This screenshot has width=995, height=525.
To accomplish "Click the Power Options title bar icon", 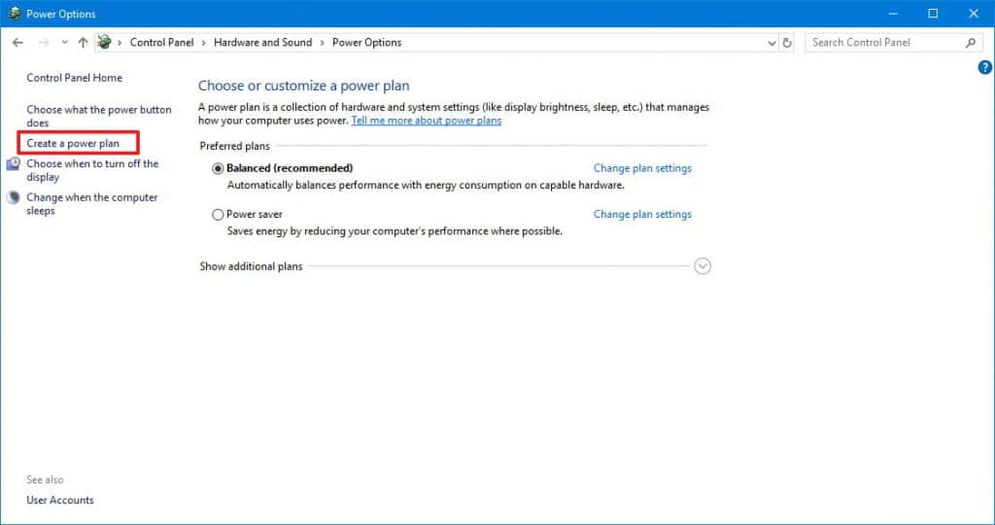I will 13,14.
